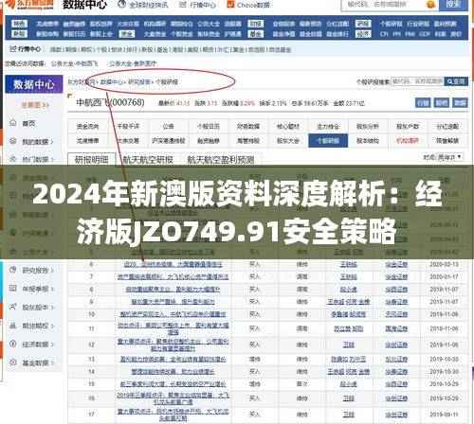
Task: Click the small flag icon above the stock name
Action: 70,96
